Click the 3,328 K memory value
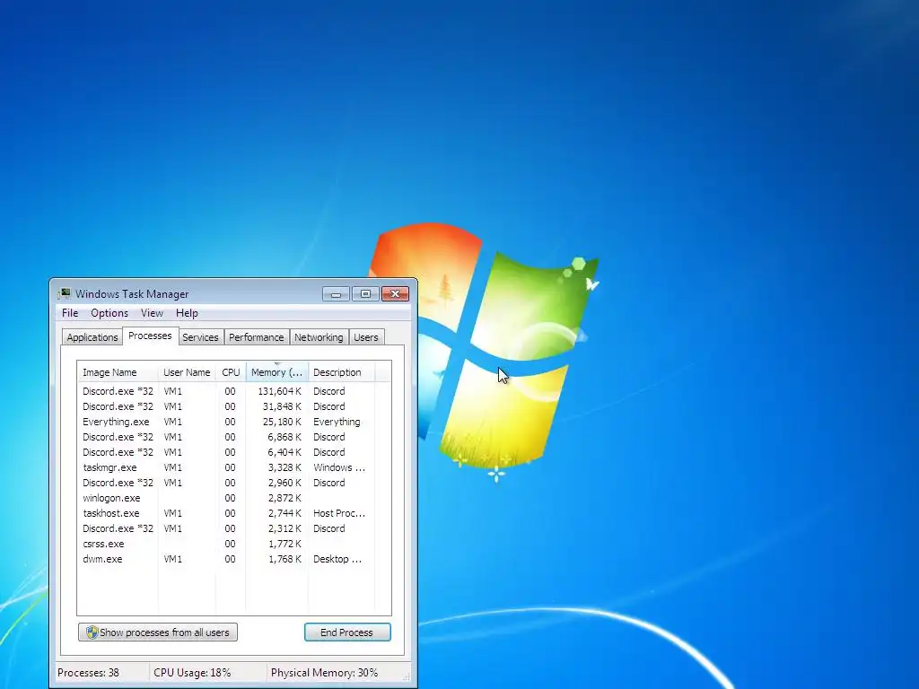 [284, 467]
